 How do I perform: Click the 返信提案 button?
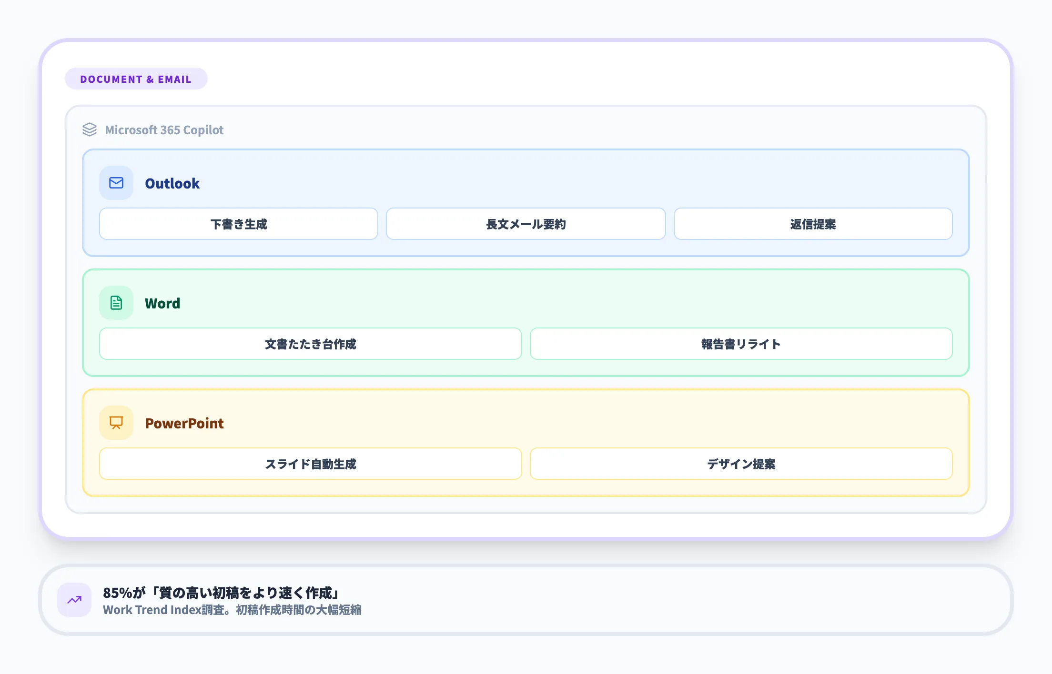(x=812, y=224)
